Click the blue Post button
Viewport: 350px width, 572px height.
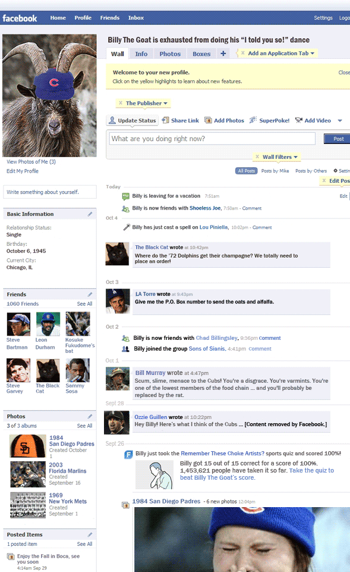(338, 139)
